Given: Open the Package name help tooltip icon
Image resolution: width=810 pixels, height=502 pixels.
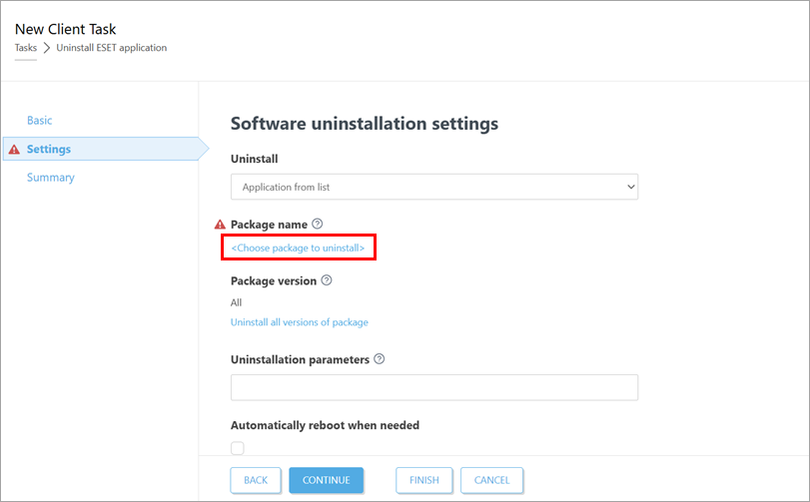Looking at the screenshot, I should [317, 225].
